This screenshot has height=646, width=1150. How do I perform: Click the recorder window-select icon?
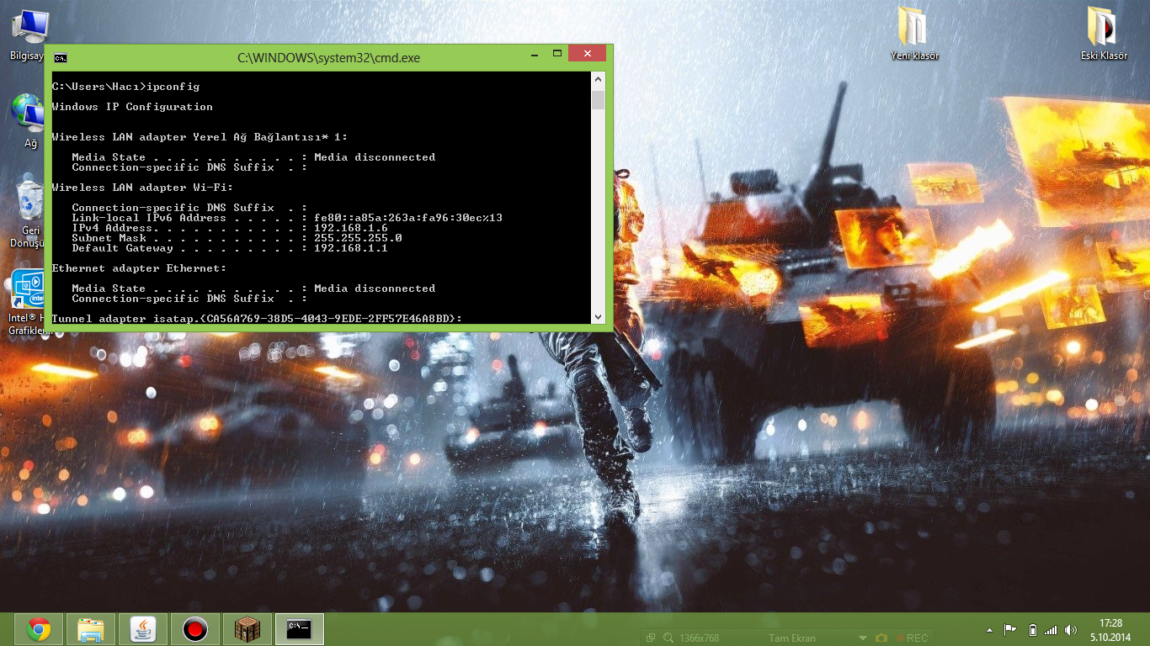point(651,638)
